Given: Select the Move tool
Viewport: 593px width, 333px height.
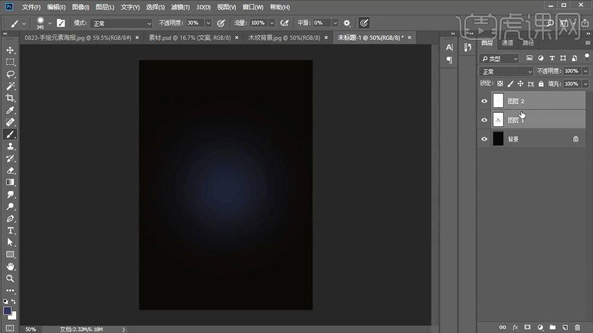Looking at the screenshot, I should 10,50.
